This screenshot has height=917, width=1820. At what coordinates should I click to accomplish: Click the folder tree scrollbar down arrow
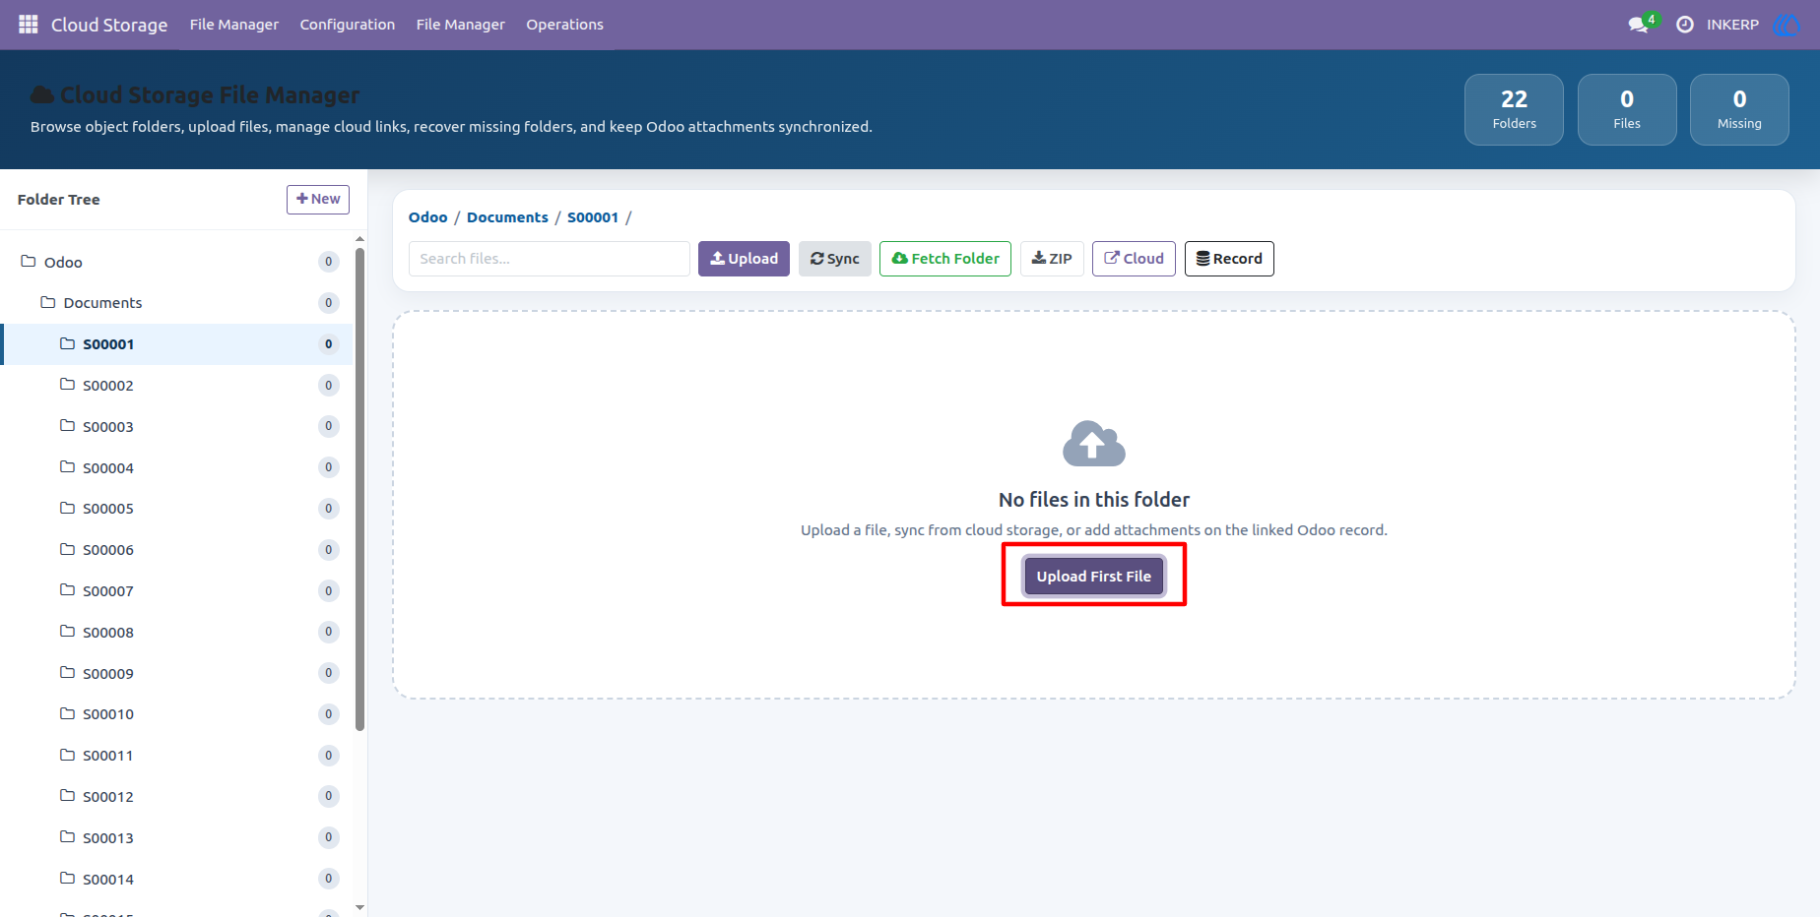pos(359,907)
